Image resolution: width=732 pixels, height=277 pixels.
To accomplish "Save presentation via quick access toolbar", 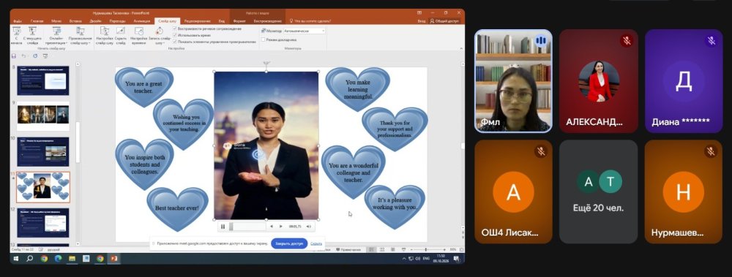I will [14, 56].
